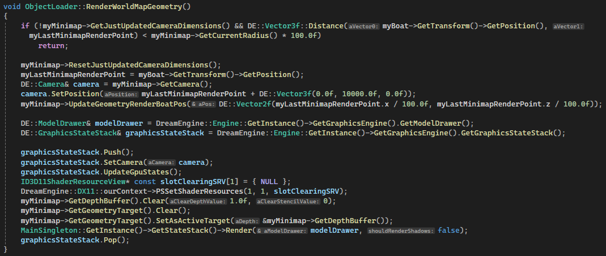Image resolution: width=606 pixels, height=256 pixels.
Task: Click myLastMinimapRenderPoint.z expression
Action: [x=494, y=104]
